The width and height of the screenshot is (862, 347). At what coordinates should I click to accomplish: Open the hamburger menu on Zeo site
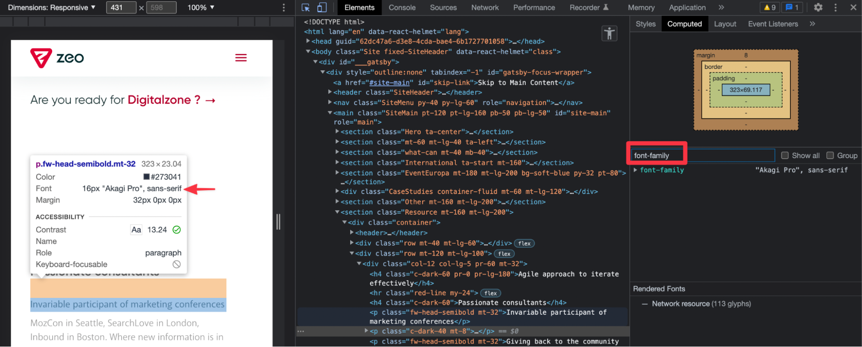tap(241, 58)
